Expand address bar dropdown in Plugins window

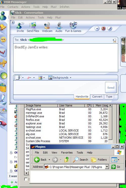point(107,167)
